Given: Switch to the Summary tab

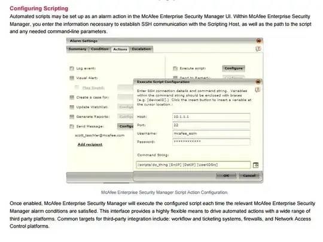Looking at the screenshot, I should [x=77, y=49].
